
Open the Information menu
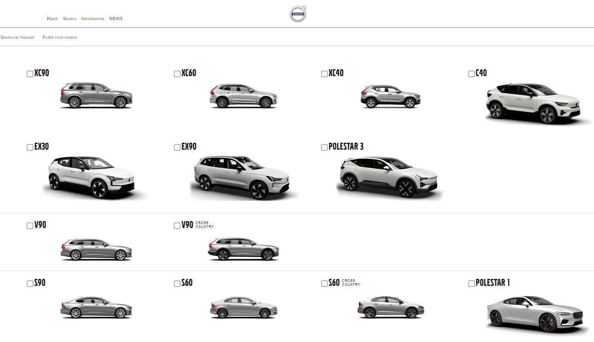coord(93,19)
